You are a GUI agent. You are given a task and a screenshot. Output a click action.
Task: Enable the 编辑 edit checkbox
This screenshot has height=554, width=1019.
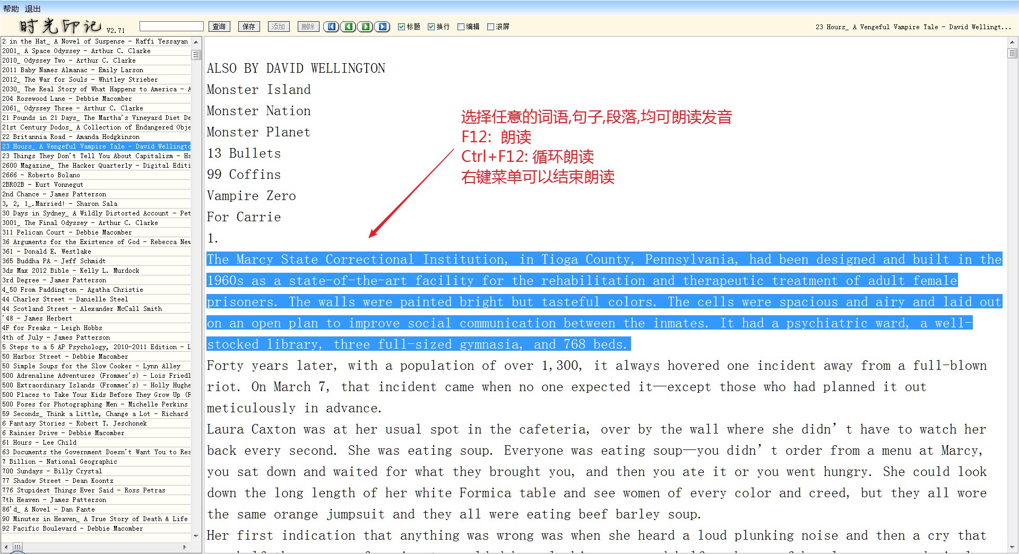point(461,27)
